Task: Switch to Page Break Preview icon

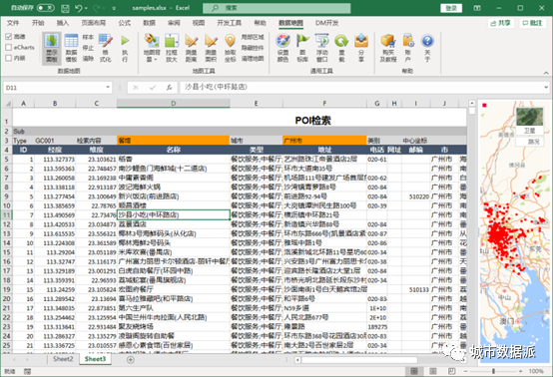Action: 451,371
